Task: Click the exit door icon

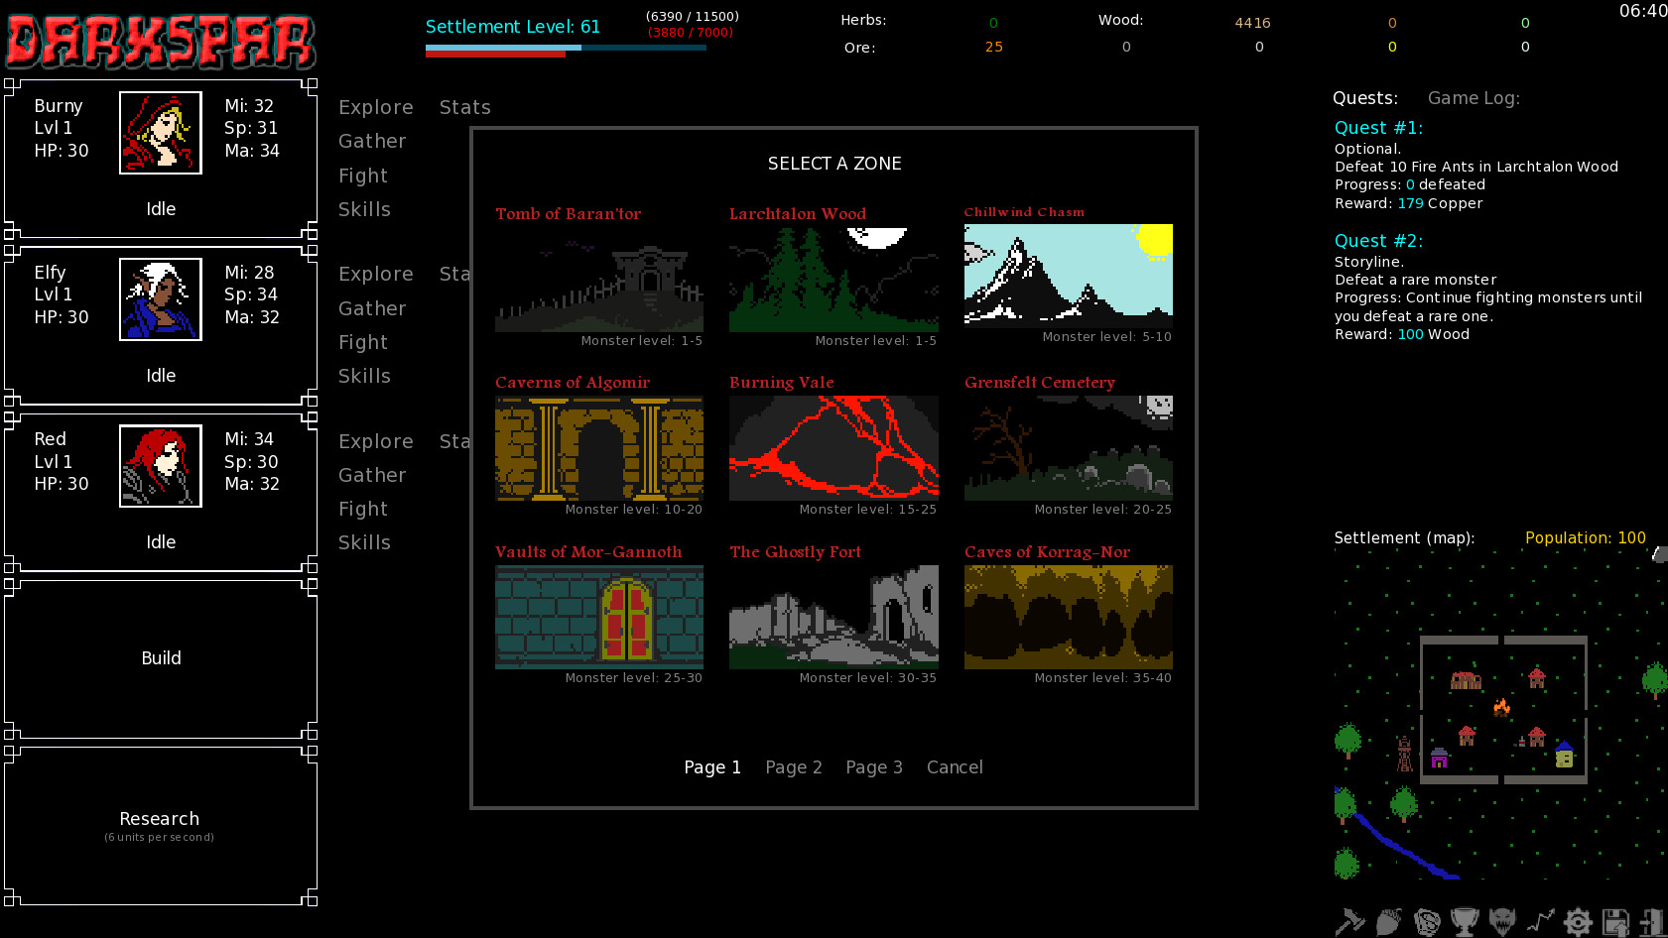Action: point(1652,921)
